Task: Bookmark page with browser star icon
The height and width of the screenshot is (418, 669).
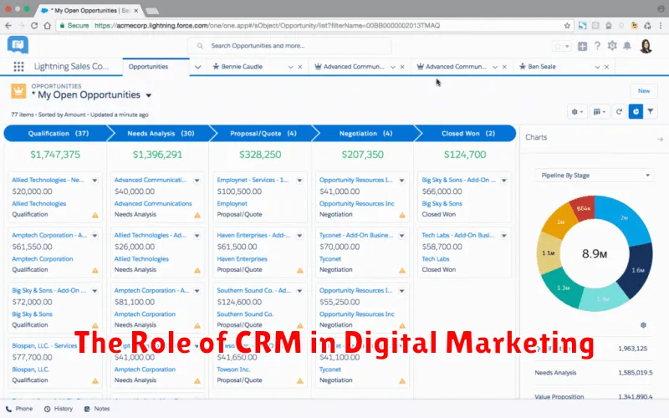Action: click(x=567, y=26)
